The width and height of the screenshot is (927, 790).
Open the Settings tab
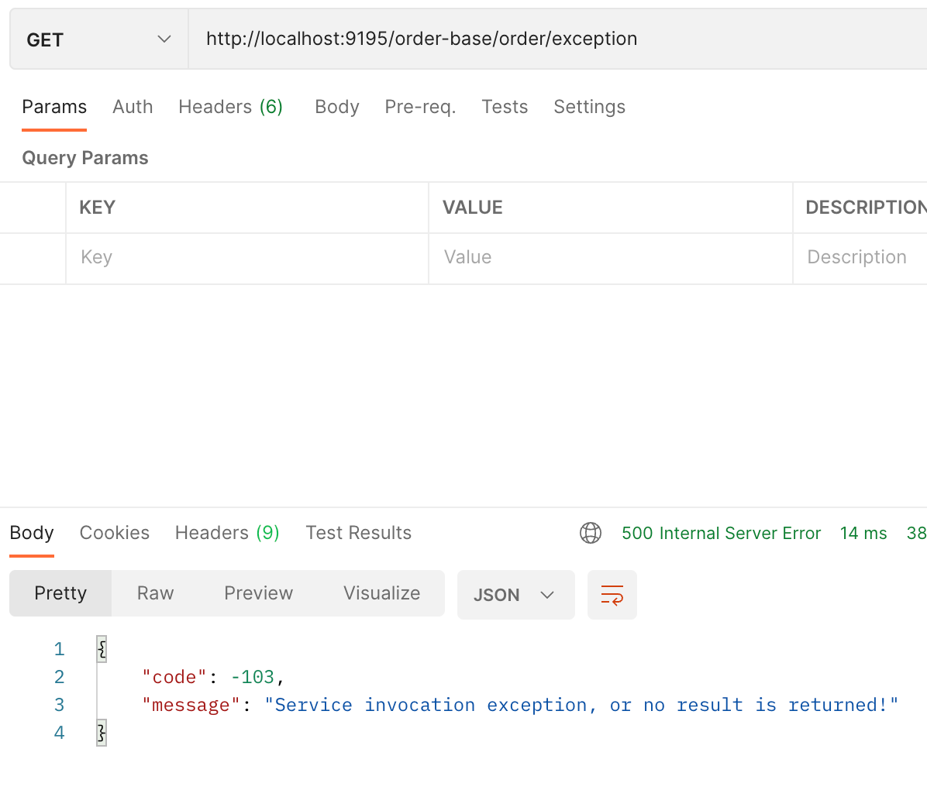[x=589, y=107]
